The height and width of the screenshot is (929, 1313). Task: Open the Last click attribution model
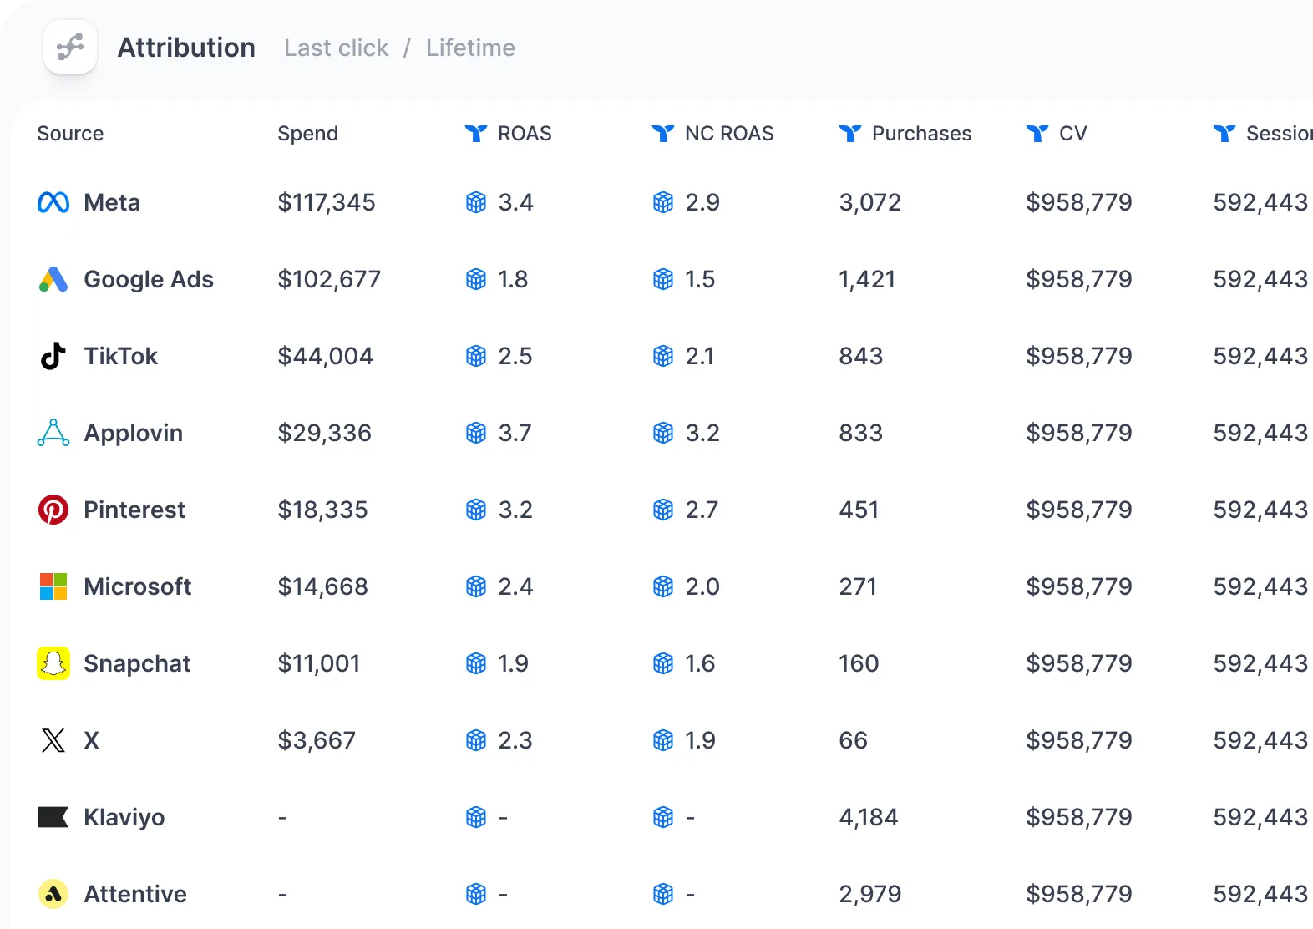coord(336,48)
